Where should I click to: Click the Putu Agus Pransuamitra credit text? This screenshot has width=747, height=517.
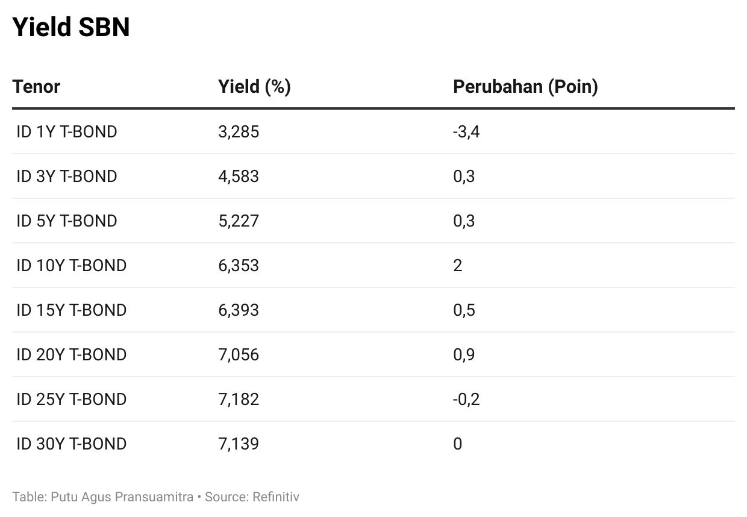point(122,497)
